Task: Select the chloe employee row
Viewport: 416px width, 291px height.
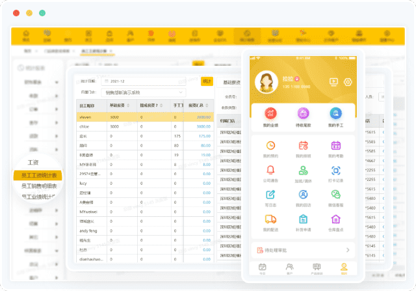Action: tap(145, 126)
